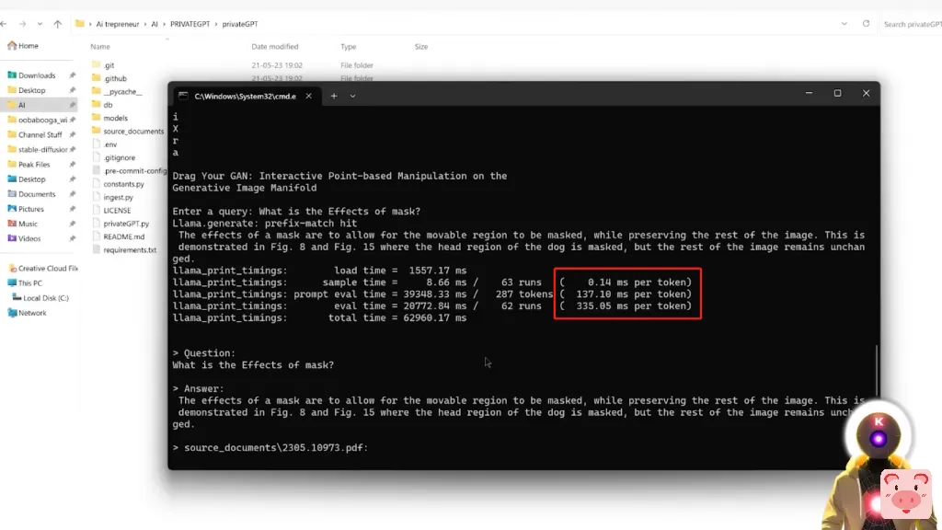
Task: Select the AI folder in sidebar
Action: point(22,105)
